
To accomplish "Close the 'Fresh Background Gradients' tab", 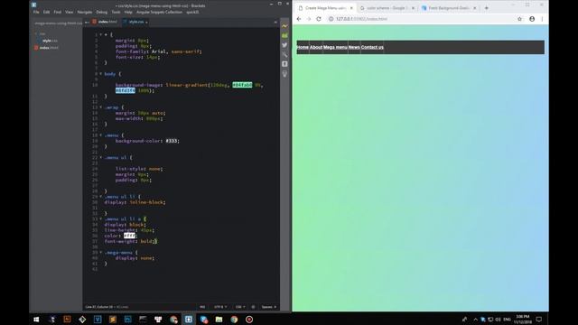I will tap(475, 8).
